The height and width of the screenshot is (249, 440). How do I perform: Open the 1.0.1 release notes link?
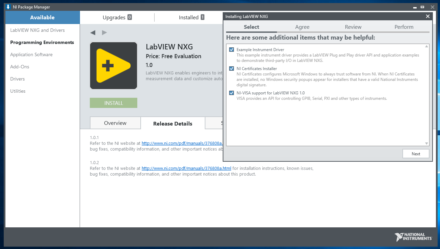click(x=182, y=143)
